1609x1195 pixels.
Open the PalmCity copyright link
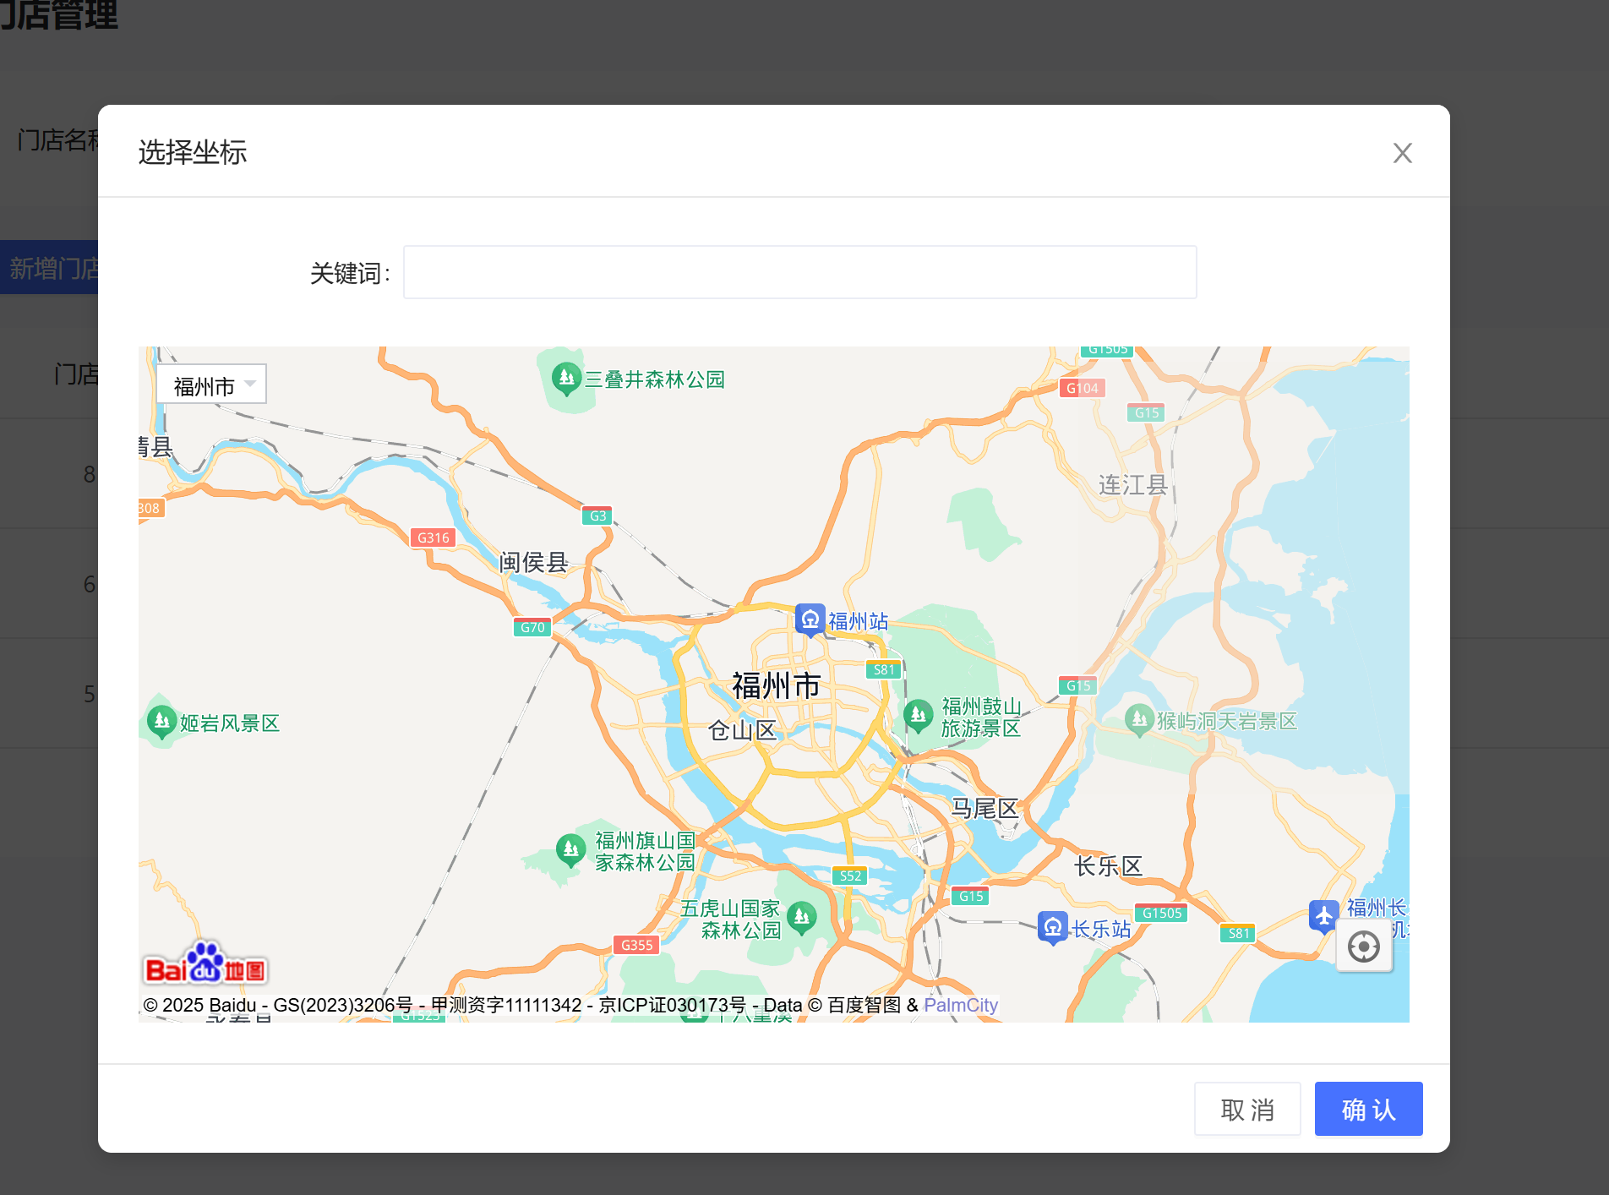coord(961,1005)
